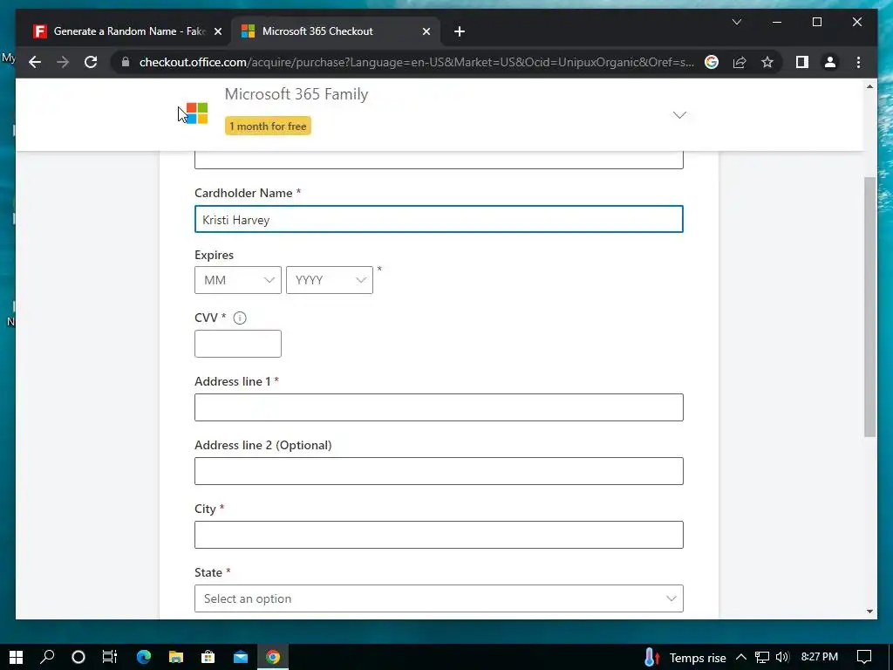Launch Microsoft Edge from taskbar

coord(144,657)
